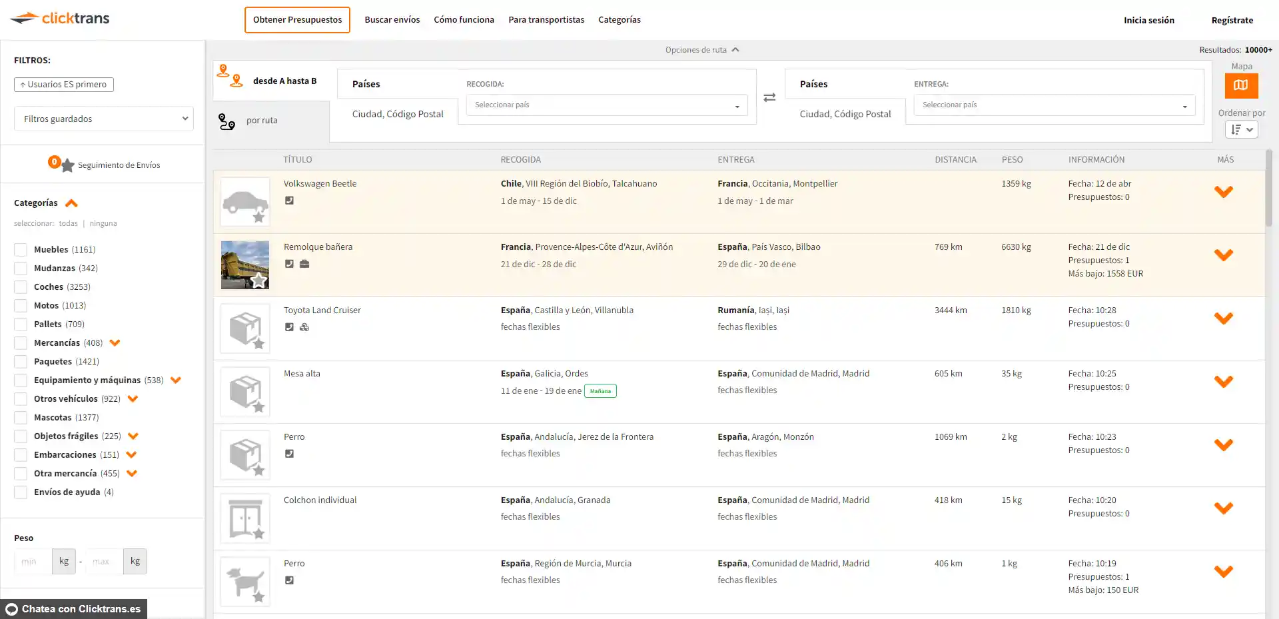1279x619 pixels.
Task: Click the clicktrans logo
Action: coord(60,19)
